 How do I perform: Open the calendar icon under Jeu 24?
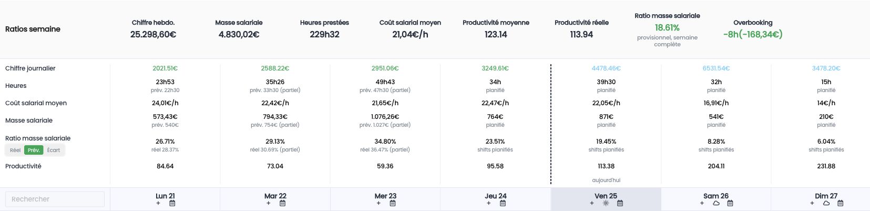point(503,203)
